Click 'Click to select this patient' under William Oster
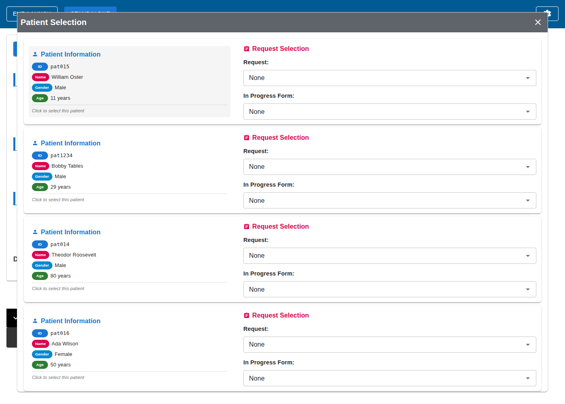Viewport: 565px width, 404px height. (58, 111)
